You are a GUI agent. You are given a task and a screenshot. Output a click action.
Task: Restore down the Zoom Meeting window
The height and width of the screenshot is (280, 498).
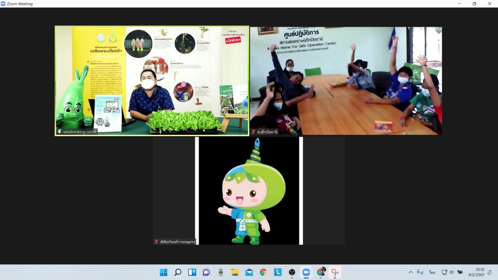pyautogui.click(x=474, y=4)
